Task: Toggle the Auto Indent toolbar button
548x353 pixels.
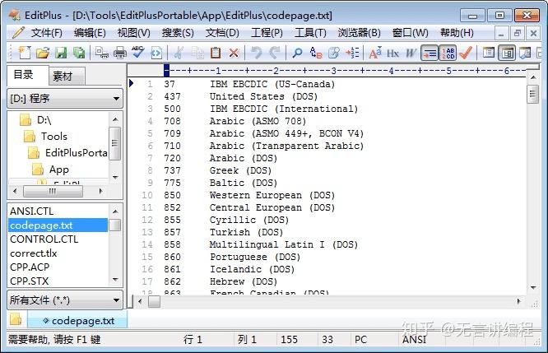Action: point(430,53)
